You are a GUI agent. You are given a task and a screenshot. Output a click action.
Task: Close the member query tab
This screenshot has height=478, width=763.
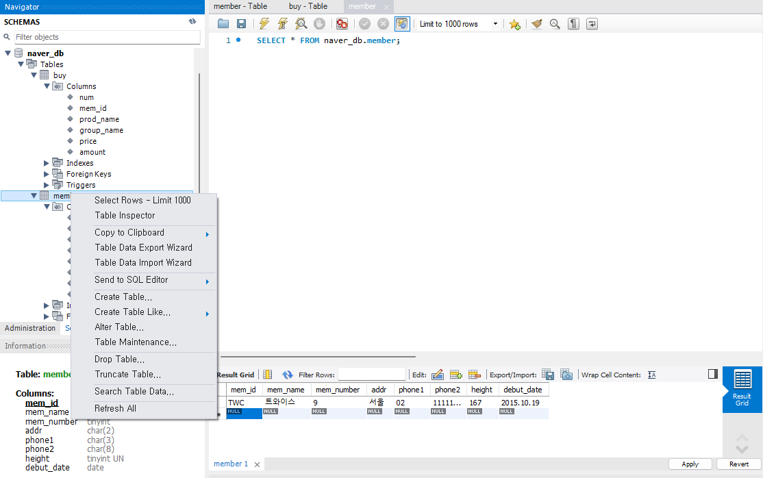[x=386, y=8]
